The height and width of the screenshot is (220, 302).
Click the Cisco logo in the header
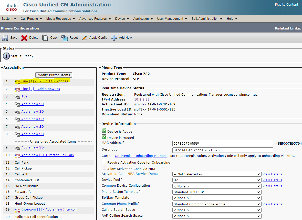click(x=11, y=7)
